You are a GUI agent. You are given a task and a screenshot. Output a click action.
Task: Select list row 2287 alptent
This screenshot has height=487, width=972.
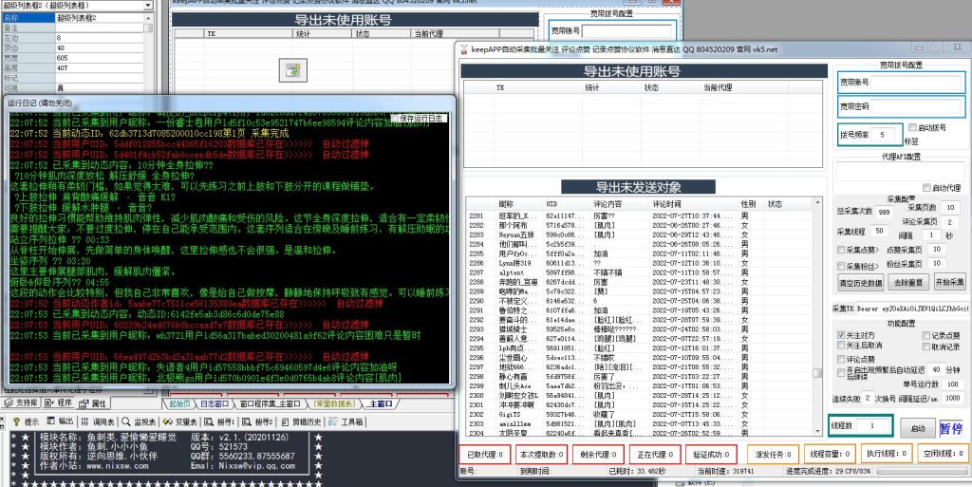tap(639, 272)
